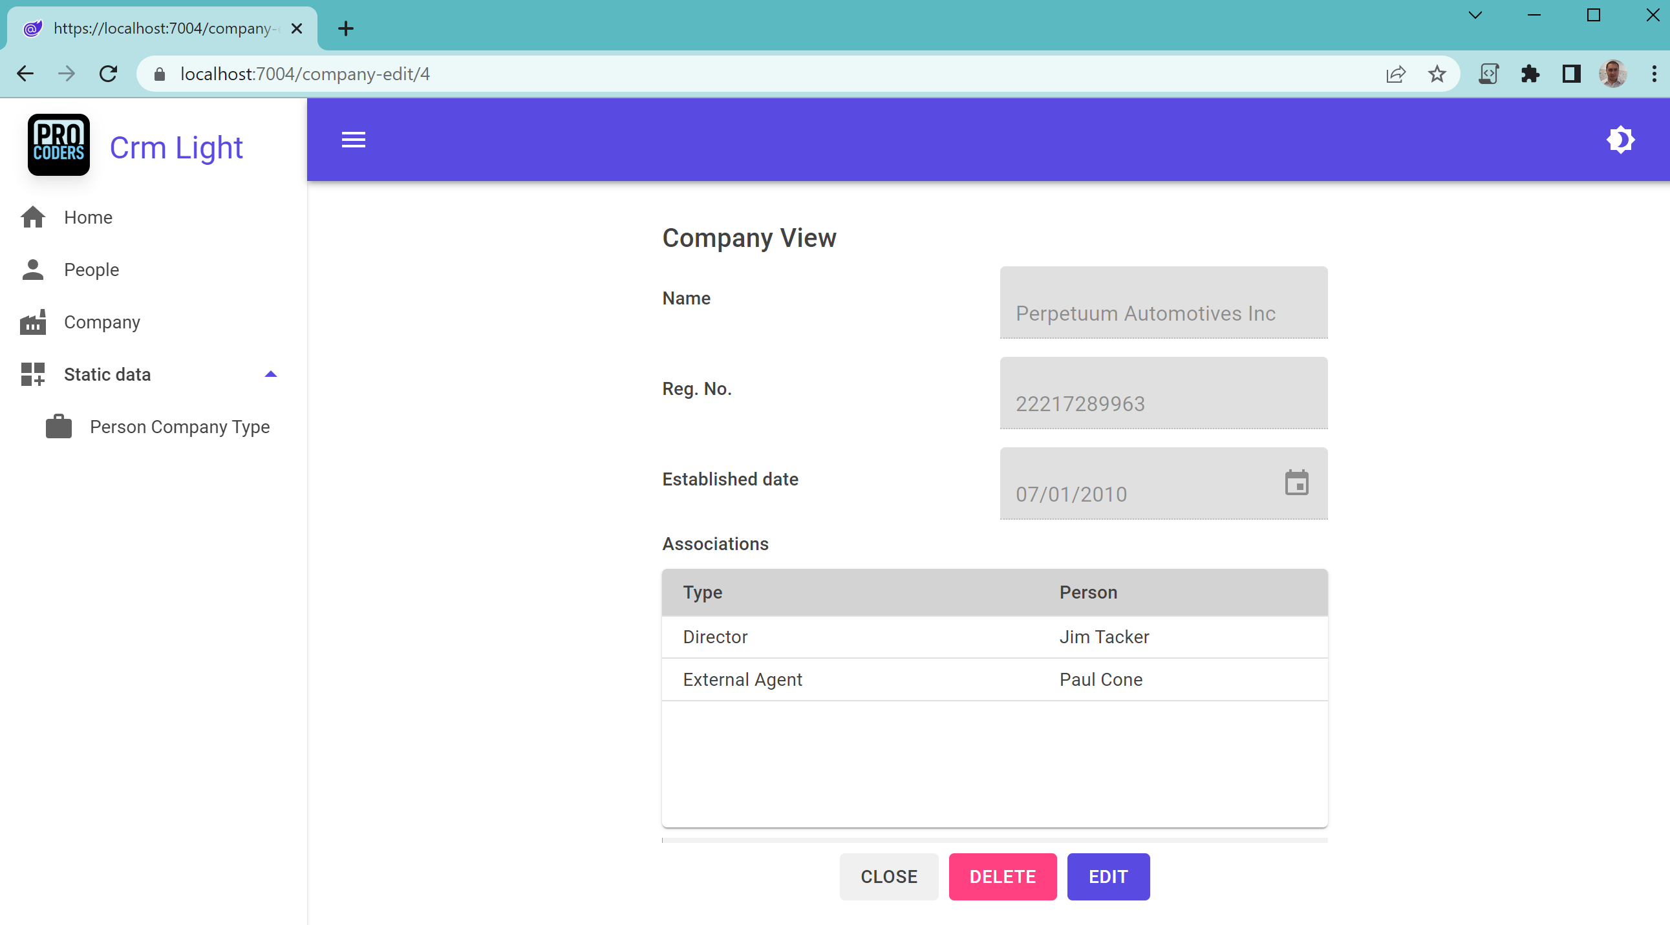
Task: Share this page icon
Action: click(1396, 74)
